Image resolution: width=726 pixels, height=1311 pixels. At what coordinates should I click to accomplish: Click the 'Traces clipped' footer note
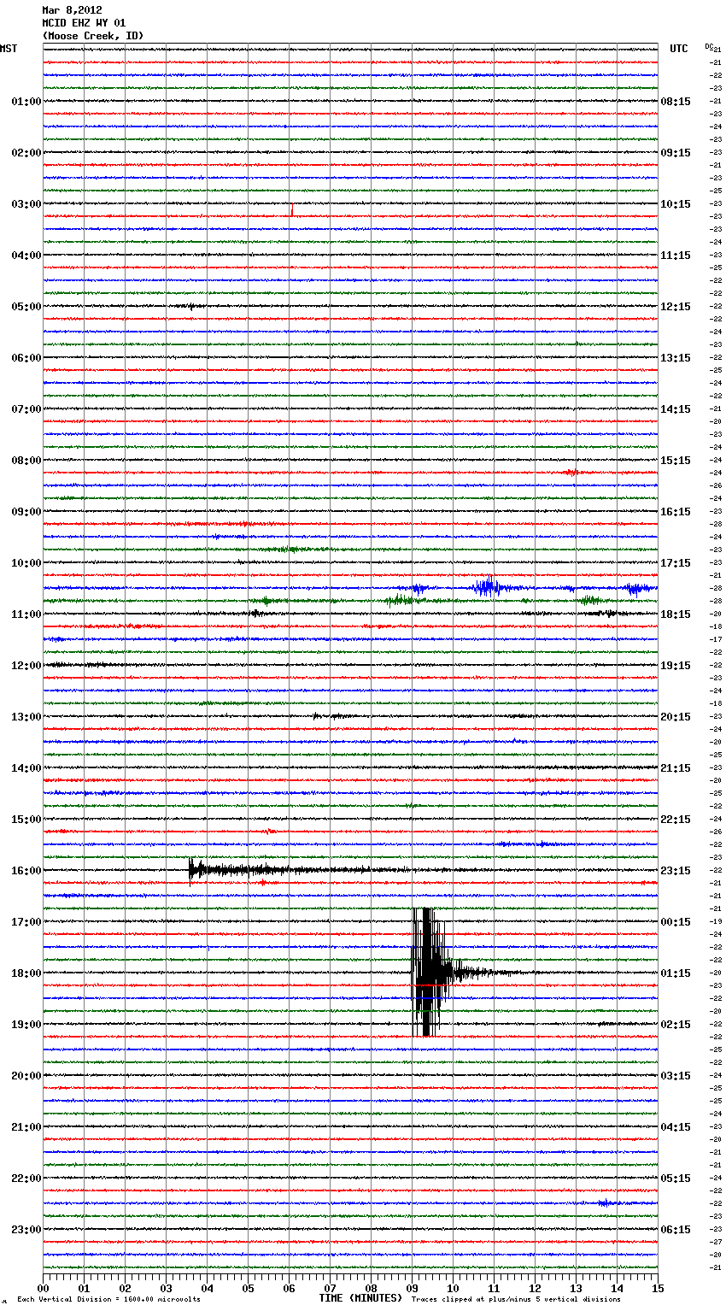coord(516,1300)
